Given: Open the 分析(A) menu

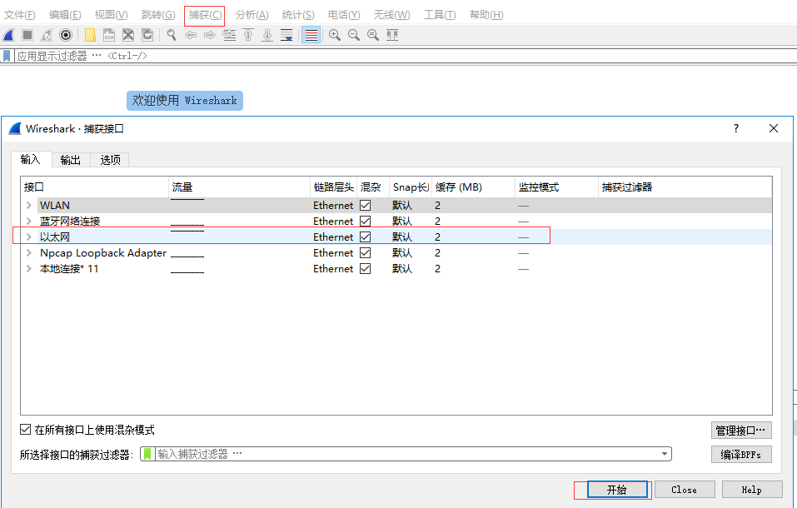Looking at the screenshot, I should click(252, 15).
